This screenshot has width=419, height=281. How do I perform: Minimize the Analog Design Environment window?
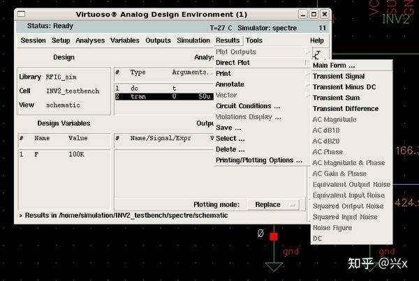pyautogui.click(x=303, y=14)
